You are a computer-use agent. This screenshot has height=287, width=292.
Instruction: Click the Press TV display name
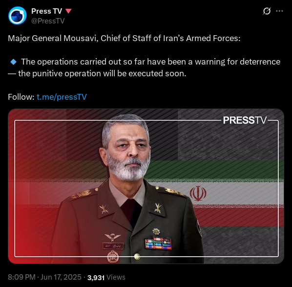click(x=46, y=11)
